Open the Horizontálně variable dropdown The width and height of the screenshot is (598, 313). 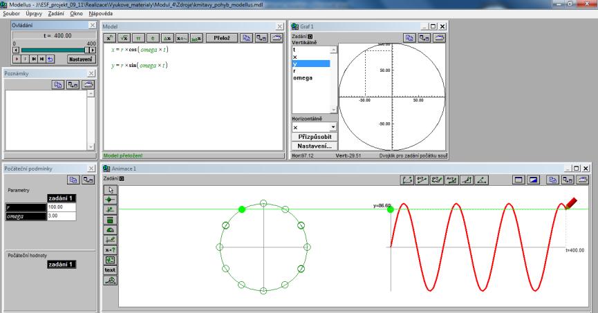333,127
